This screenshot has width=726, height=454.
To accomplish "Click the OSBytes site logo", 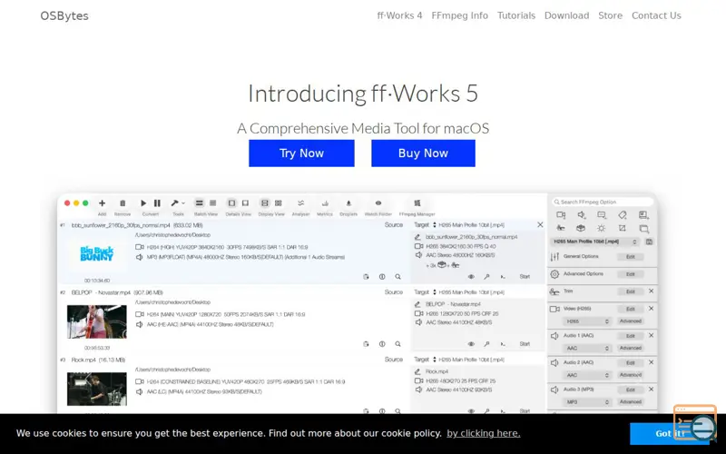I will tap(64, 15).
